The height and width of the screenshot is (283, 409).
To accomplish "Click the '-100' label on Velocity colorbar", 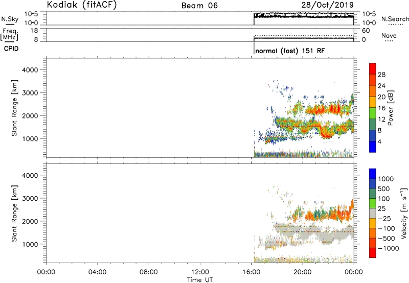I will point(387,228).
